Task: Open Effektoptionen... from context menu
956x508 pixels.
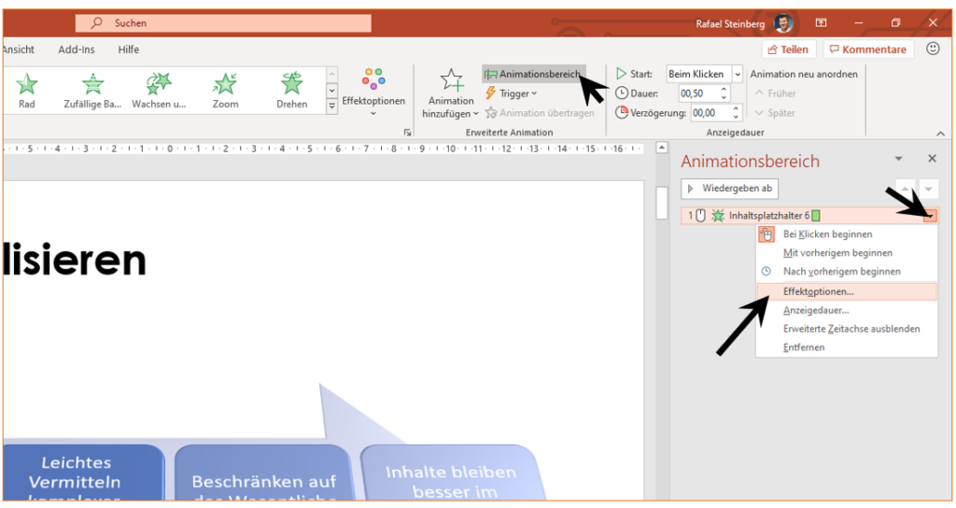Action: click(x=846, y=291)
